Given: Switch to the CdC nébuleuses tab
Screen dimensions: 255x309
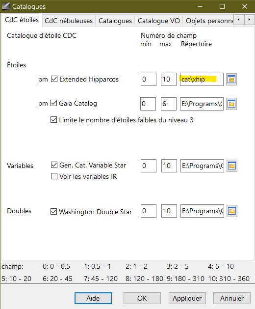Looking at the screenshot, I should point(69,21).
